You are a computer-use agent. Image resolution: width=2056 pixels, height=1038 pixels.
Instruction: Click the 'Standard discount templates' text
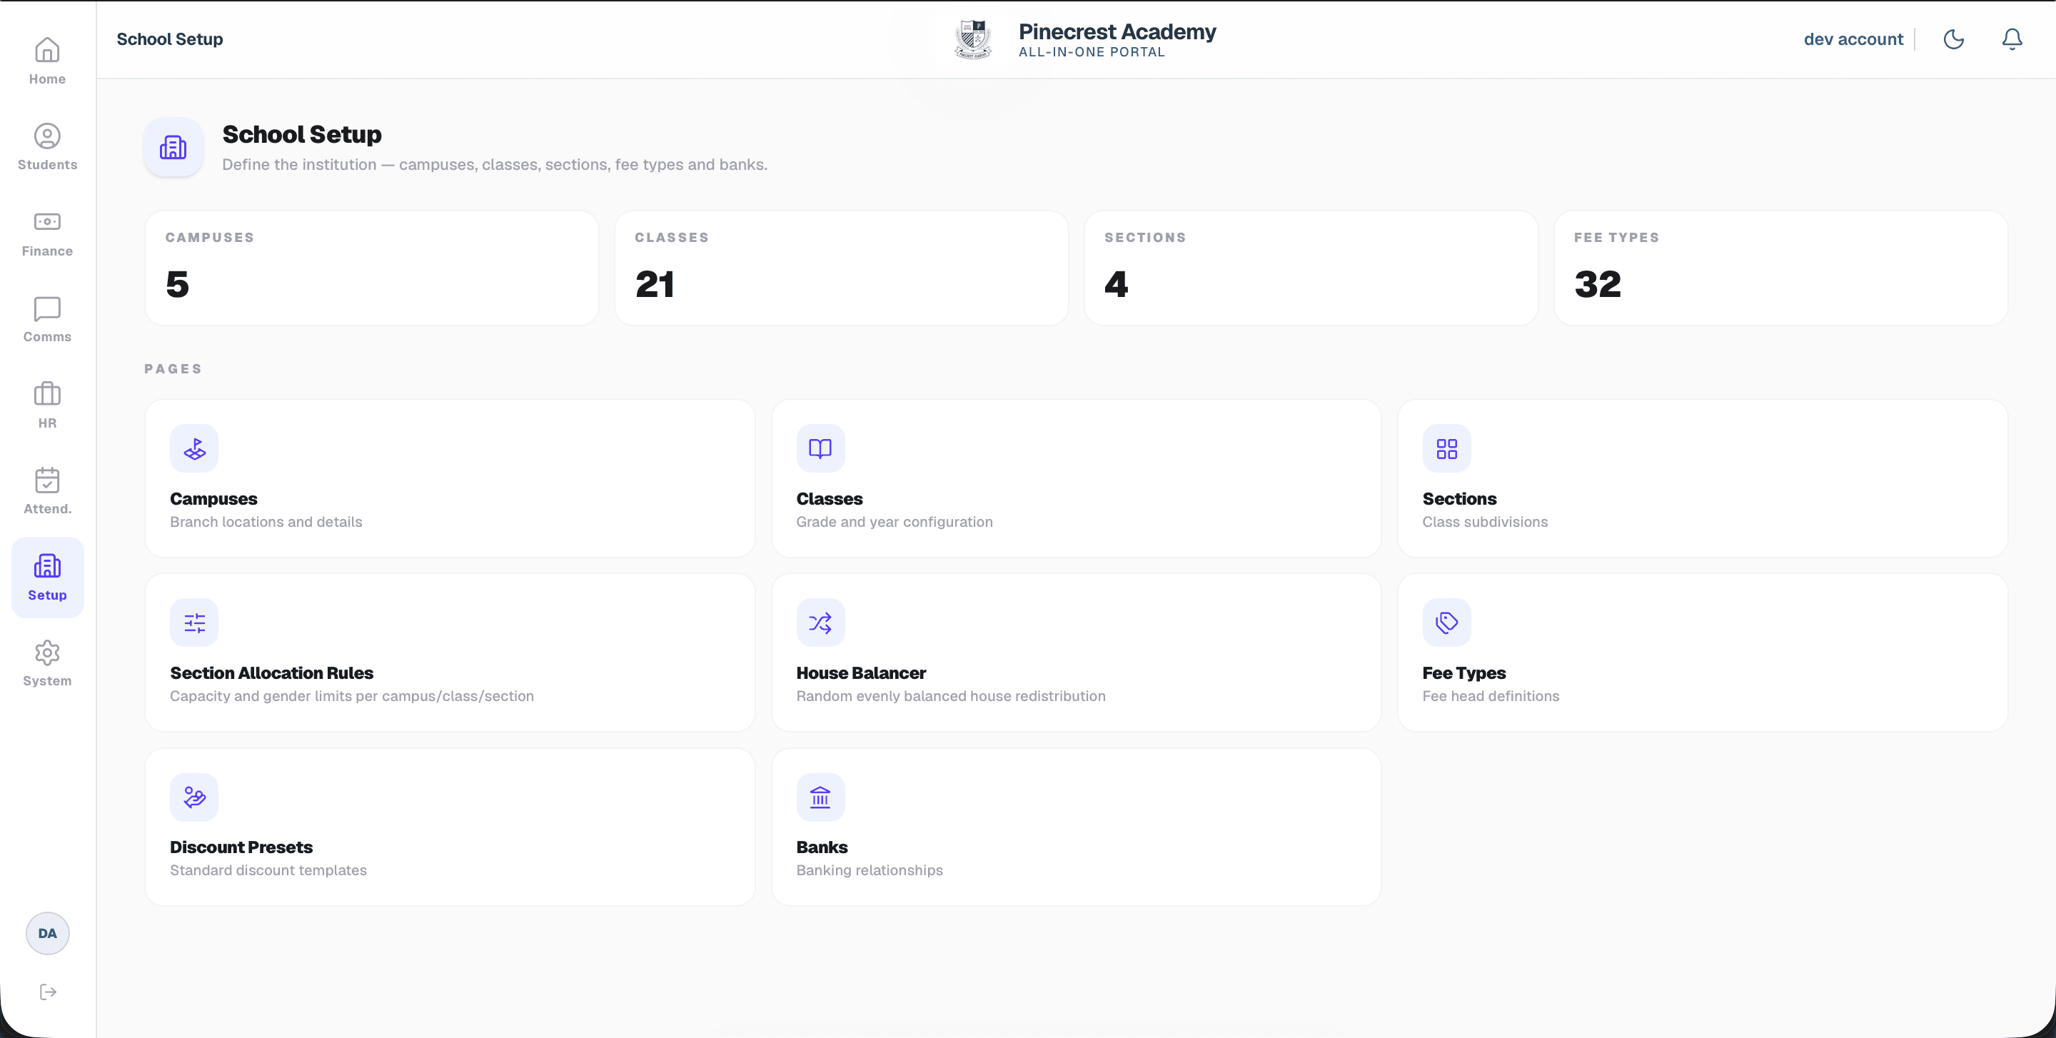pyautogui.click(x=268, y=870)
